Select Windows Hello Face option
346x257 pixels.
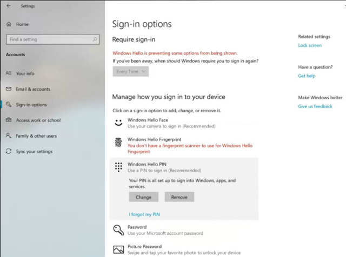click(x=184, y=123)
